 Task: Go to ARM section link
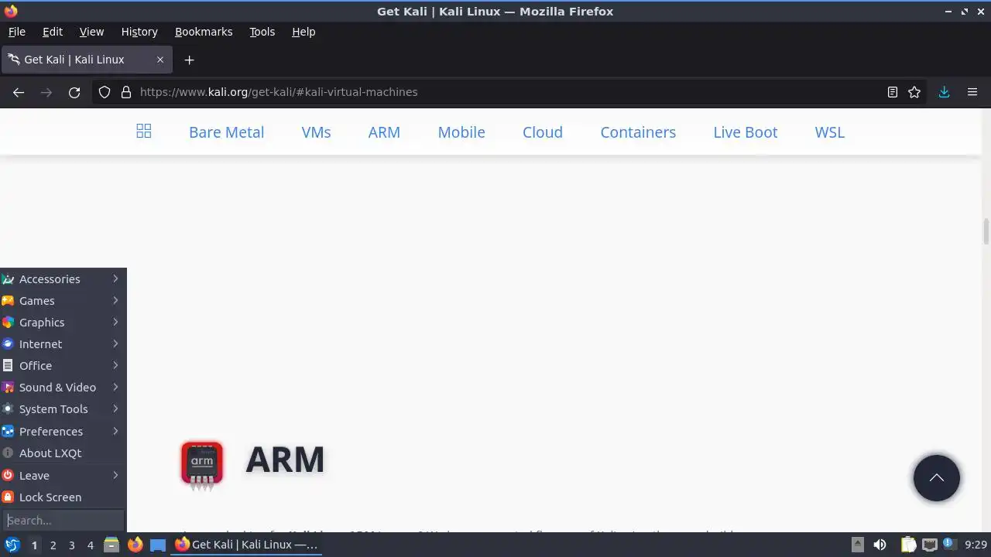tap(384, 132)
